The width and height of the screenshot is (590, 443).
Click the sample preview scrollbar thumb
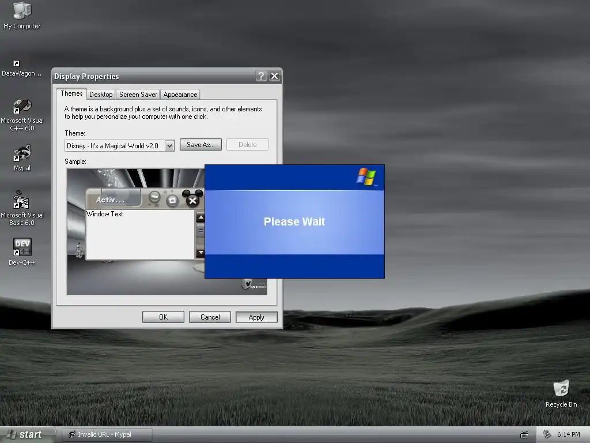tap(201, 231)
